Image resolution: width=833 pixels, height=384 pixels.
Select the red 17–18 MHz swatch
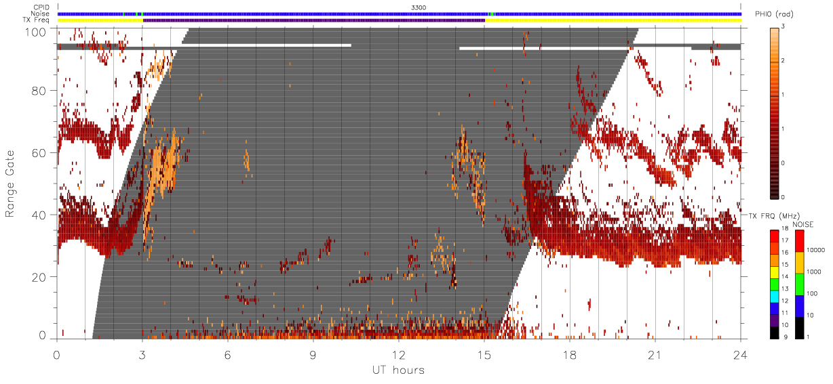775,236
